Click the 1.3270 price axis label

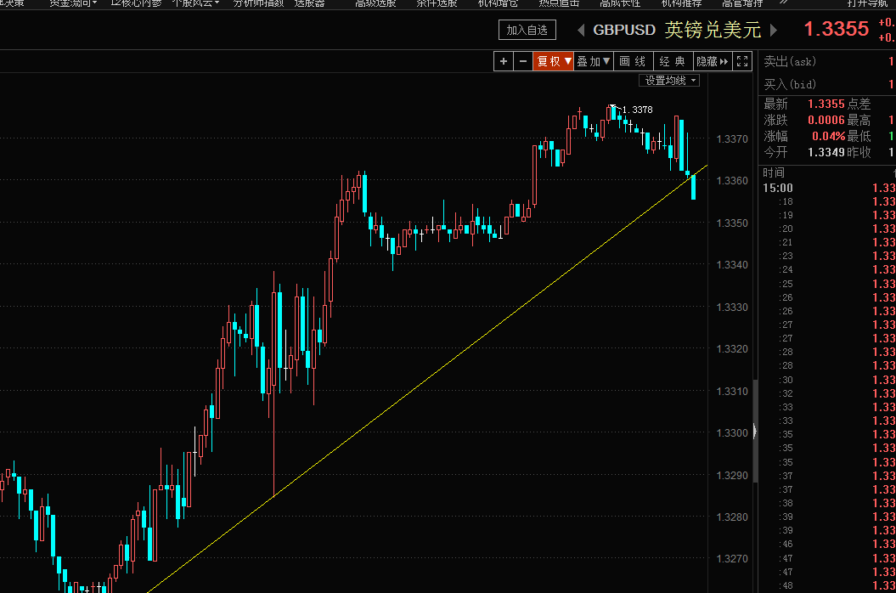tap(732, 559)
